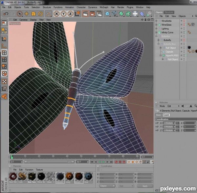This screenshot has width=197, height=193.
Task: Select the Red Wine material swatch
Action: (13, 178)
